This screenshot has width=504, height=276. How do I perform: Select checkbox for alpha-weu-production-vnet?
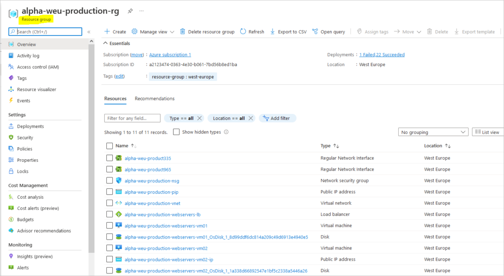point(109,203)
